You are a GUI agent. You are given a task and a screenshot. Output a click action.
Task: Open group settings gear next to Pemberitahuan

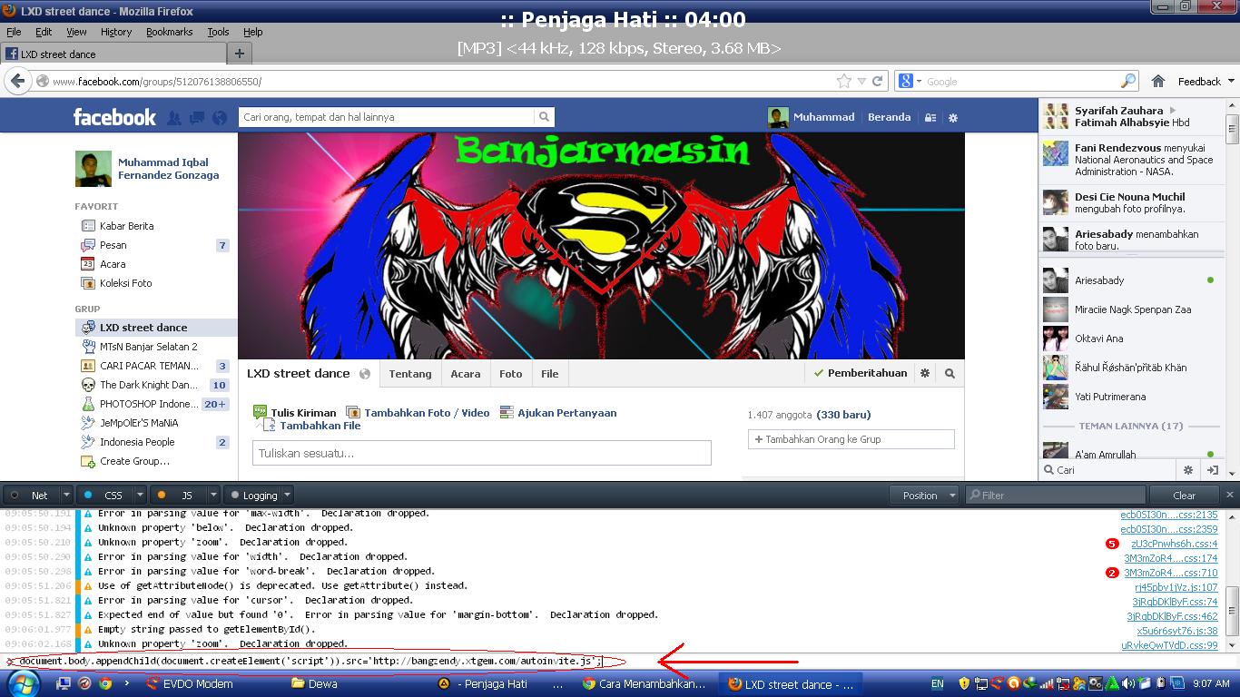click(925, 373)
